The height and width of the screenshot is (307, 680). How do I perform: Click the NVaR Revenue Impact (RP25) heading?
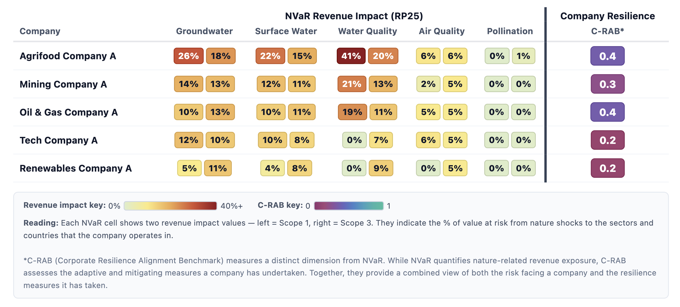[x=354, y=16]
